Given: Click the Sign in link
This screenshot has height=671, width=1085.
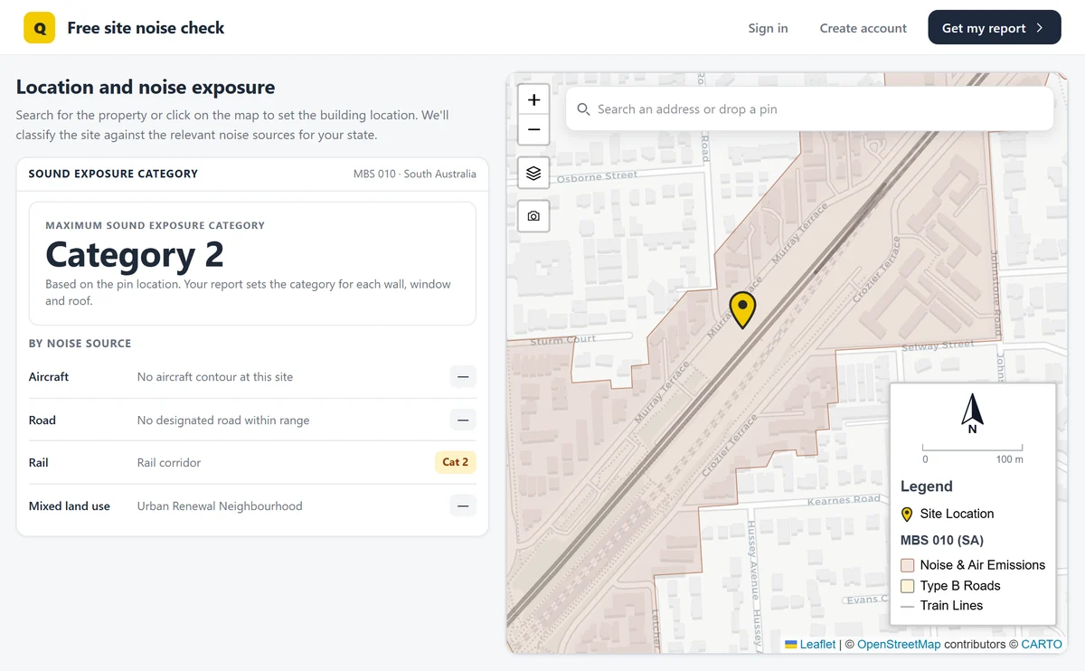Looking at the screenshot, I should [x=768, y=28].
